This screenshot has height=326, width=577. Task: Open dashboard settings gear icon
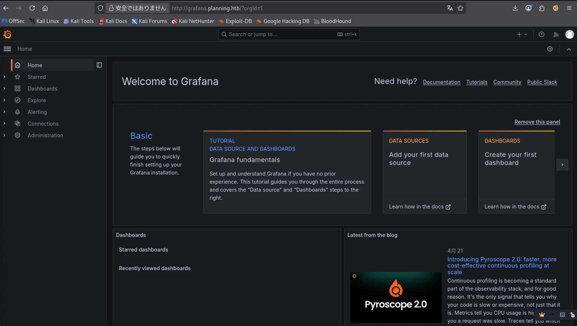pos(550,49)
